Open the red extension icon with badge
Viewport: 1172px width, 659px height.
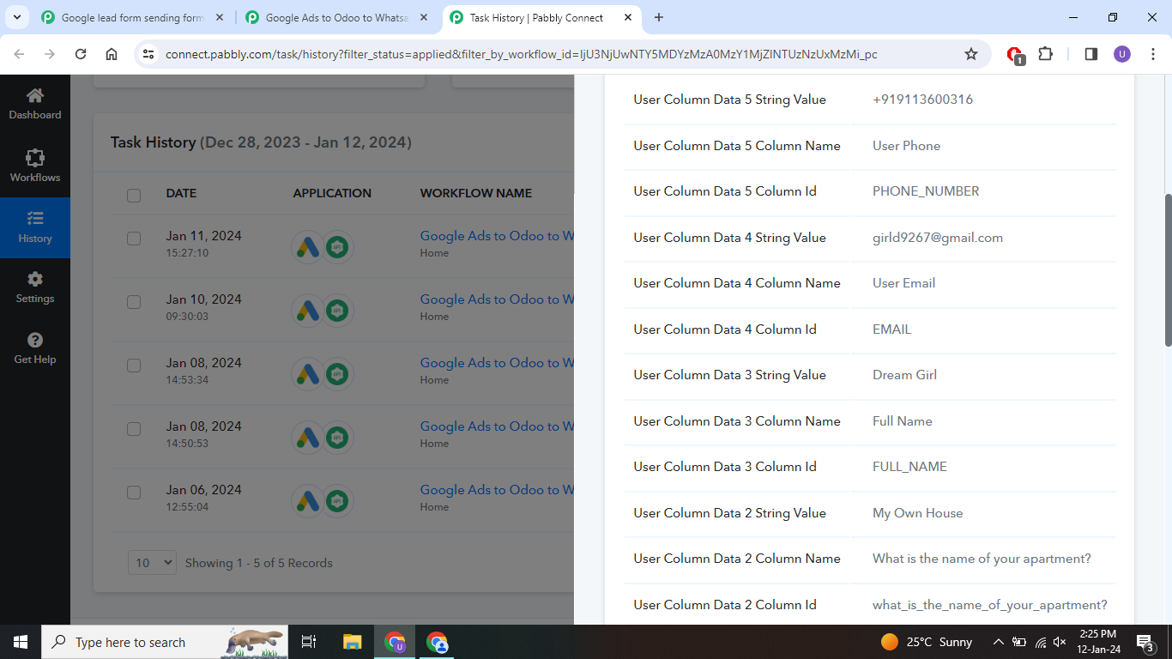[x=1014, y=55]
